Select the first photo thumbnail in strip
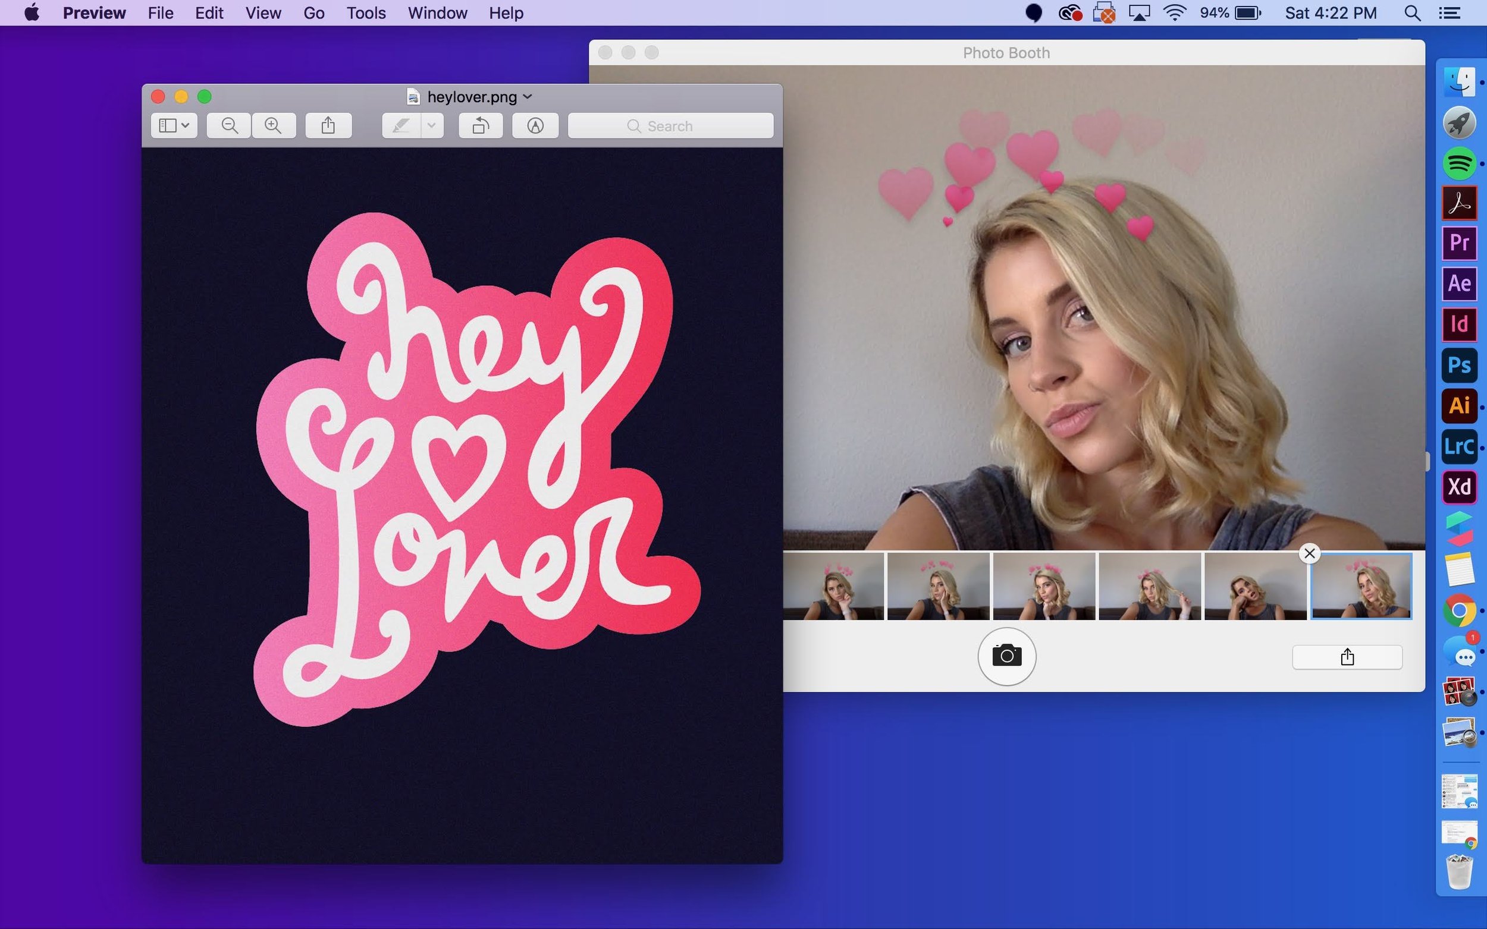 [833, 586]
